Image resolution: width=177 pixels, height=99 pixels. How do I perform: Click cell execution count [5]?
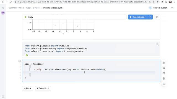(x=158, y=44)
